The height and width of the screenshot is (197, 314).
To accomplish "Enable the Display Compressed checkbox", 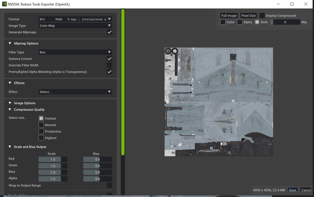I will pyautogui.click(x=262, y=16).
